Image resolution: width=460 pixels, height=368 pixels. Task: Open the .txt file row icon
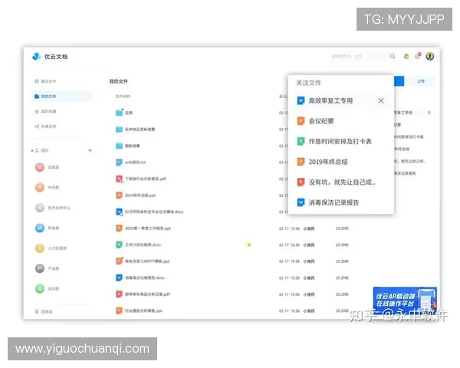[x=119, y=163]
